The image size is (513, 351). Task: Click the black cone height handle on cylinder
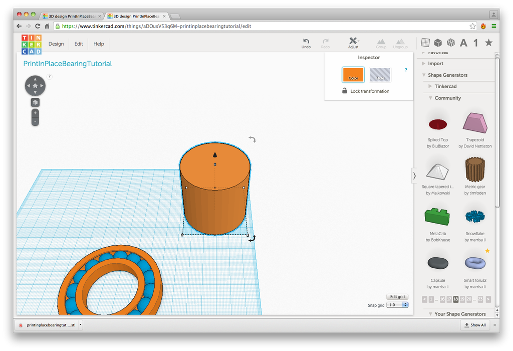pyautogui.click(x=215, y=154)
